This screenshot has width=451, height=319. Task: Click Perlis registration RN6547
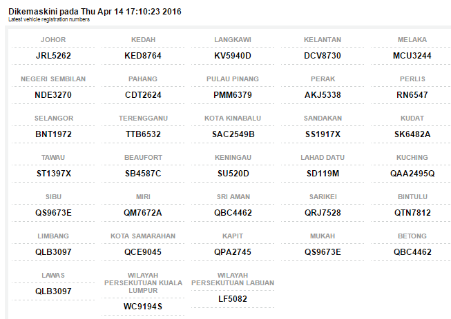coord(412,95)
